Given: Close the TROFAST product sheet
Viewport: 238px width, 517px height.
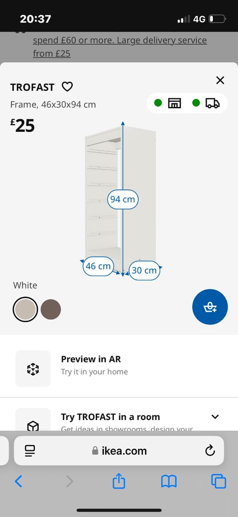Looking at the screenshot, I should (220, 80).
